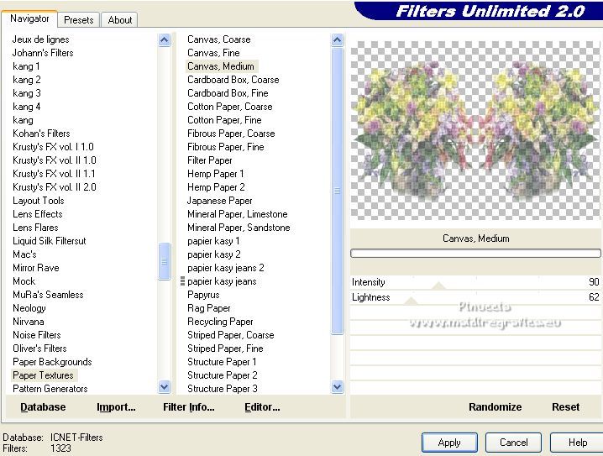
Task: Click the category list scrollbar thumb
Action: click(165, 261)
